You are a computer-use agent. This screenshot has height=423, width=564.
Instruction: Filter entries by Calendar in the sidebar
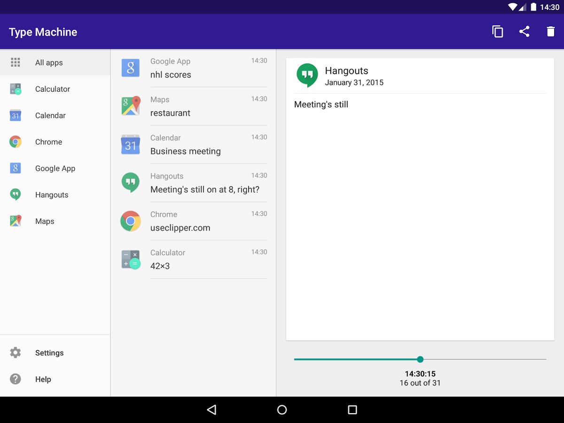(x=50, y=116)
